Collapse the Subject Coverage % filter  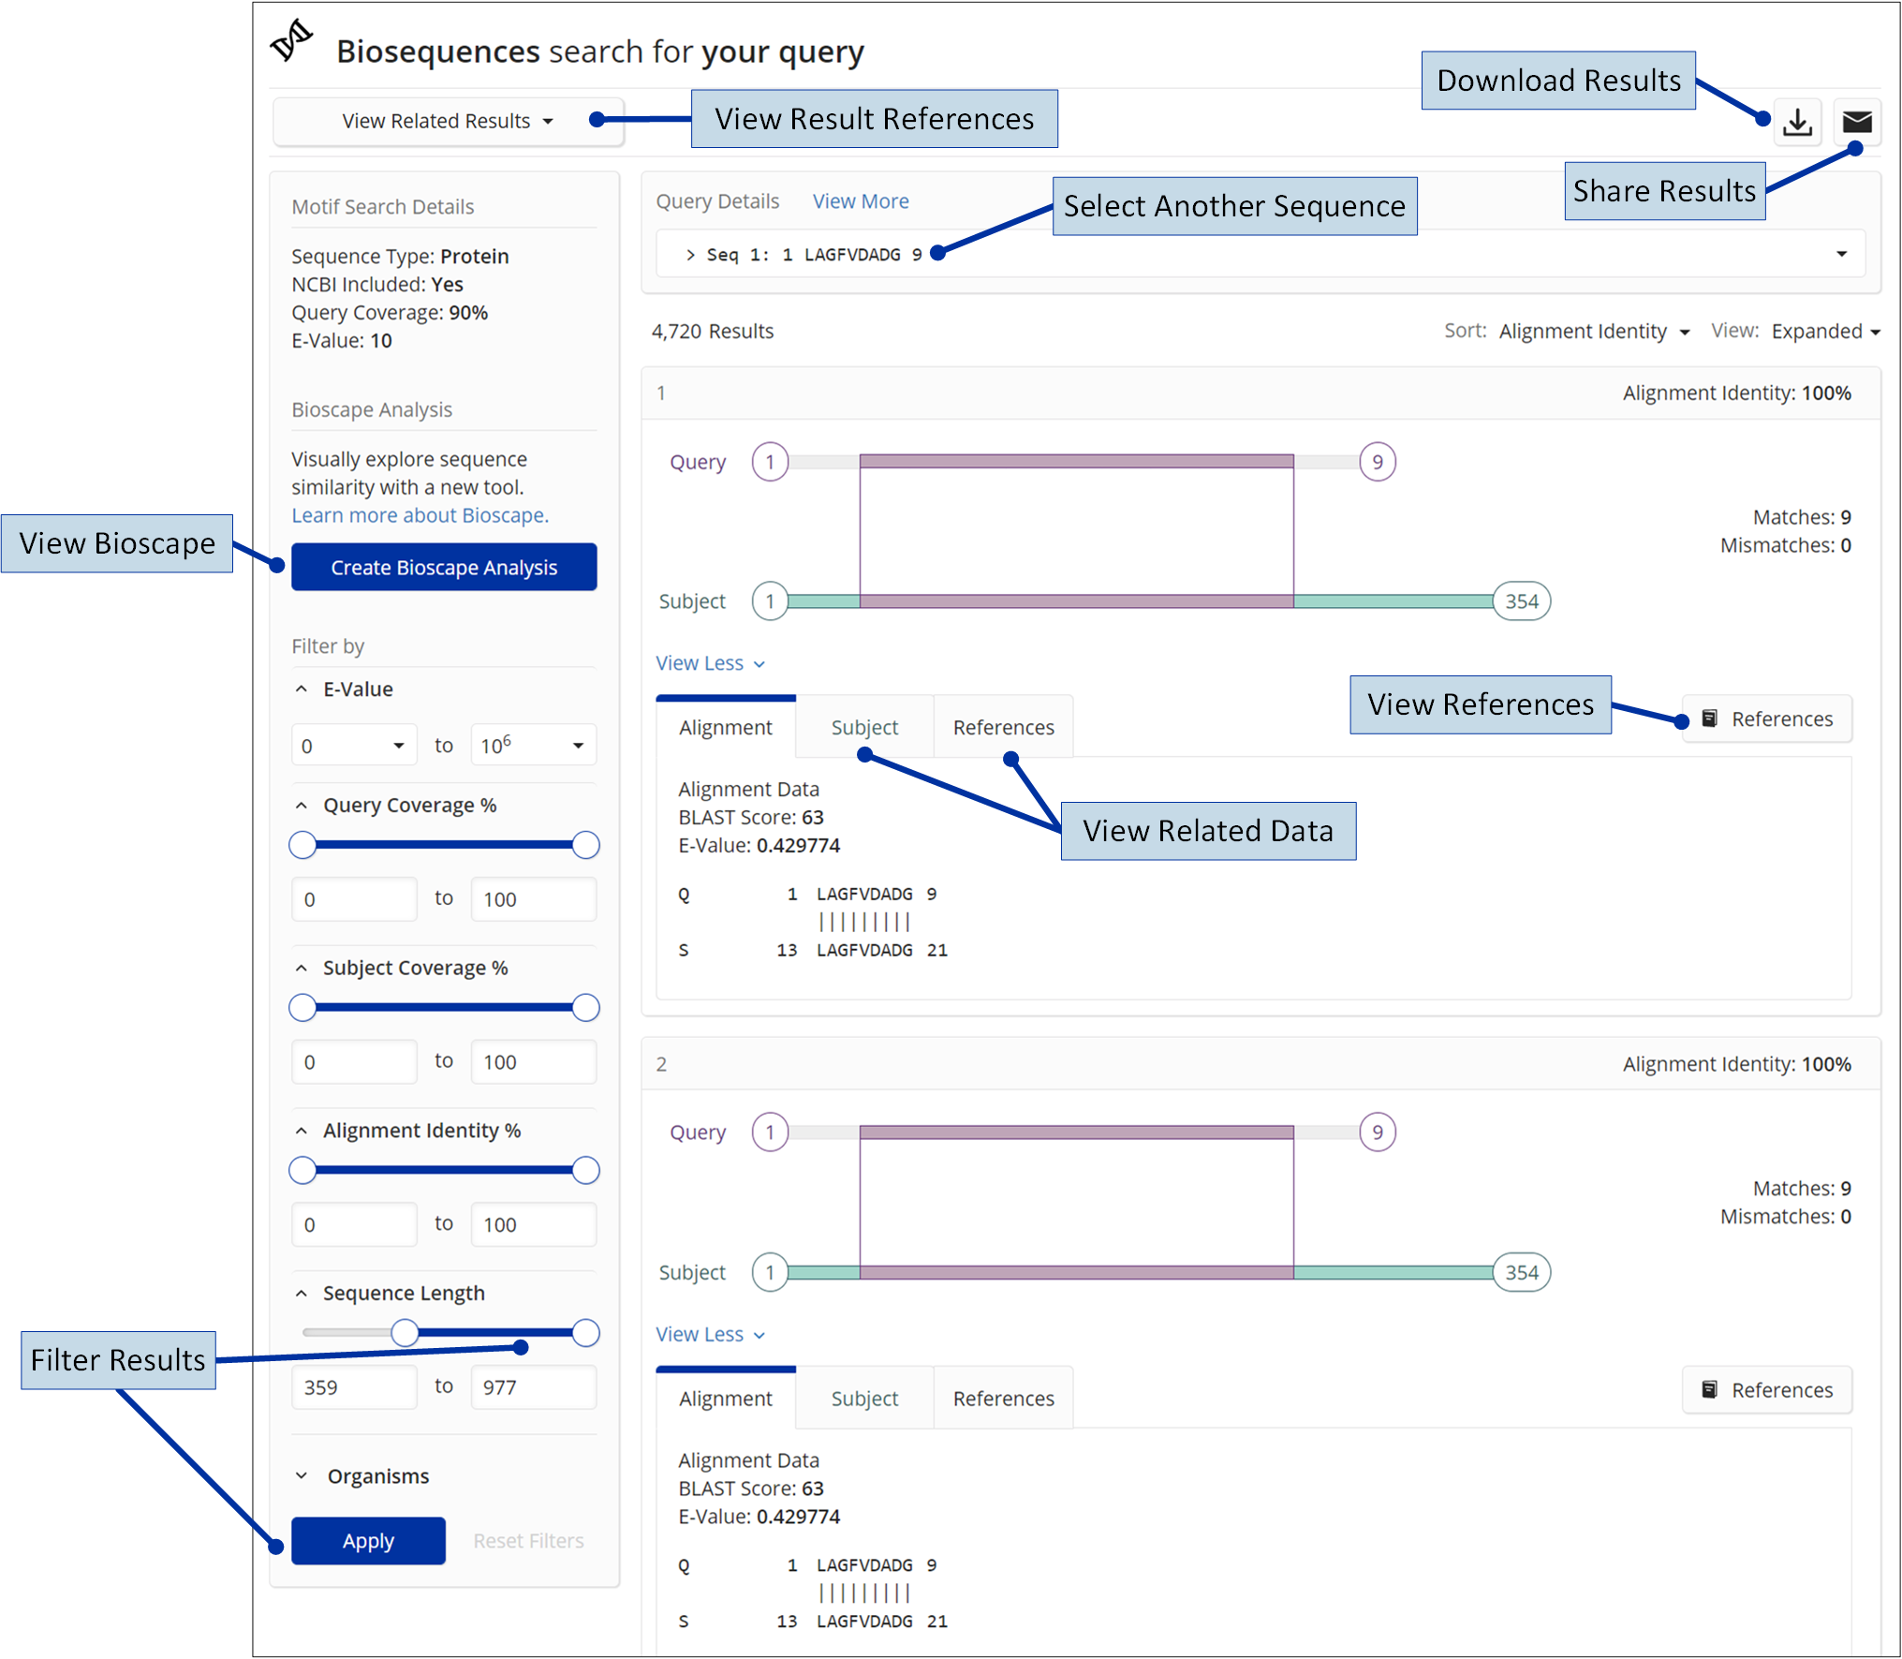coord(302,969)
